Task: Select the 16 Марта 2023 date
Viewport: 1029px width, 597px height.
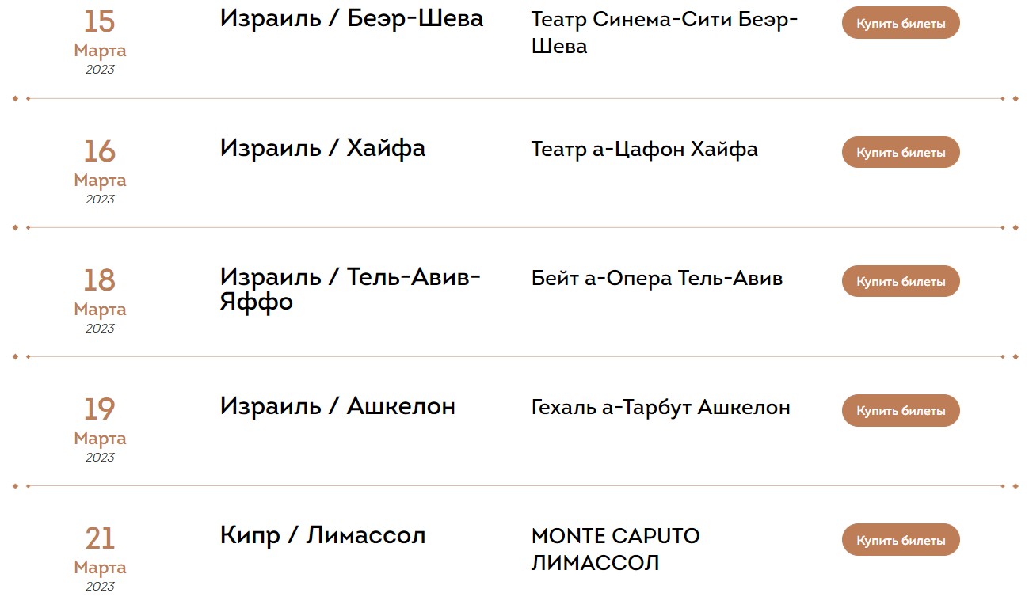Action: [x=100, y=170]
